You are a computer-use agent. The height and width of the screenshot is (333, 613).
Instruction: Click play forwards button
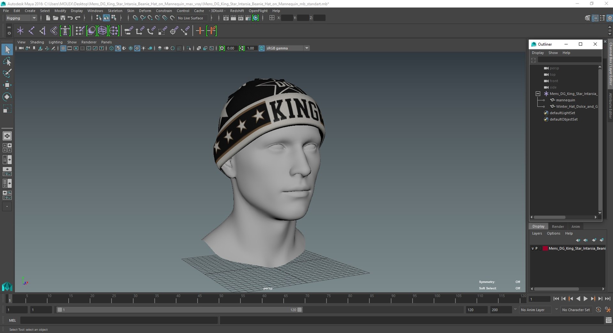coord(586,298)
